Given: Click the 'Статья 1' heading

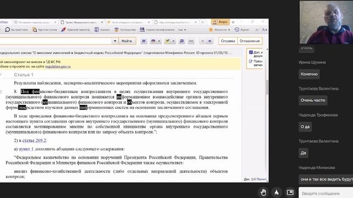Looking at the screenshot, I should pyautogui.click(x=23, y=75).
